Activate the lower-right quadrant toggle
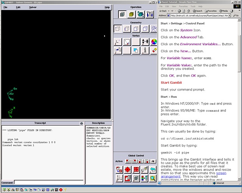 [147, 161]
